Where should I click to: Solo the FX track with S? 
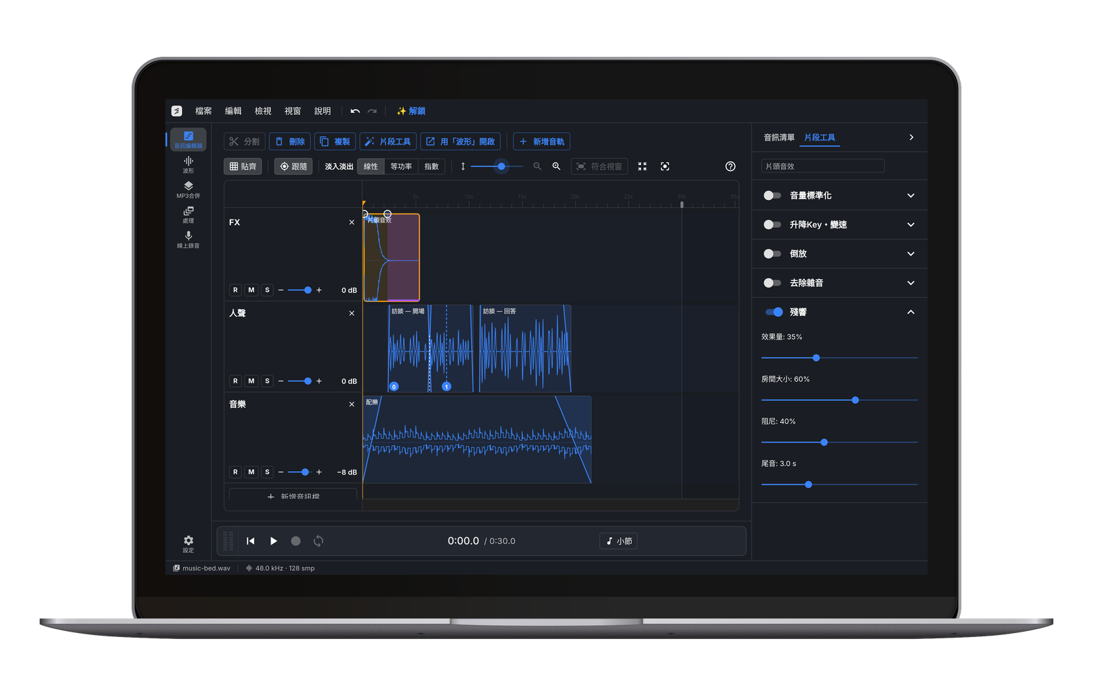(267, 290)
